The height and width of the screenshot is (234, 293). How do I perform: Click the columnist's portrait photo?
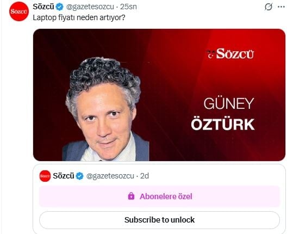click(104, 109)
